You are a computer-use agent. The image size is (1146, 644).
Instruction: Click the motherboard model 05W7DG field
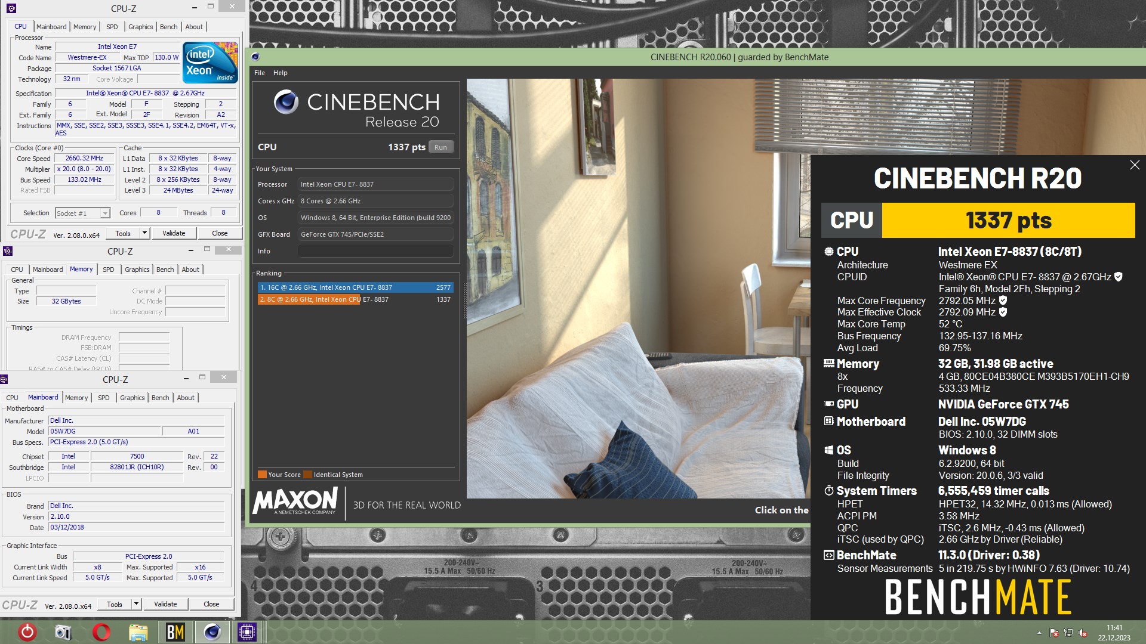104,431
